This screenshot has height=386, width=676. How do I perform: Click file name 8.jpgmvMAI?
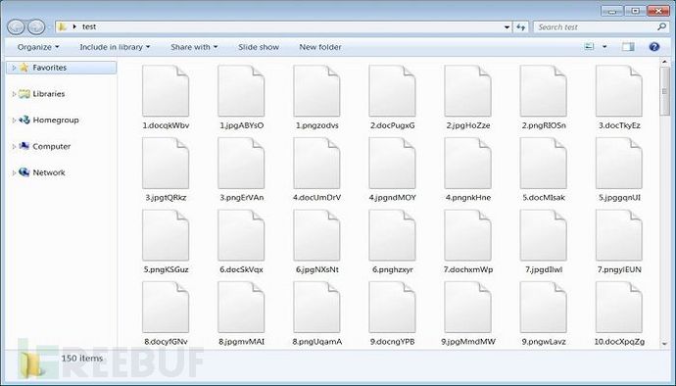pos(241,342)
